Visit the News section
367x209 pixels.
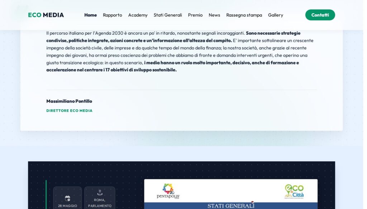tap(214, 15)
